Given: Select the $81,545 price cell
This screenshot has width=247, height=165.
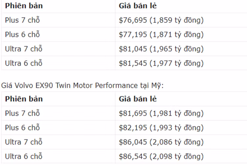Looking at the screenshot, I should pos(161,63).
